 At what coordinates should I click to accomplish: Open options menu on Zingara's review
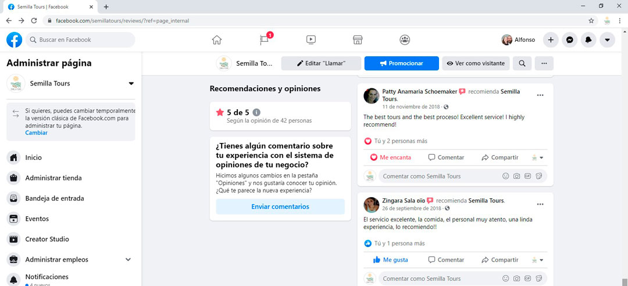point(540,204)
